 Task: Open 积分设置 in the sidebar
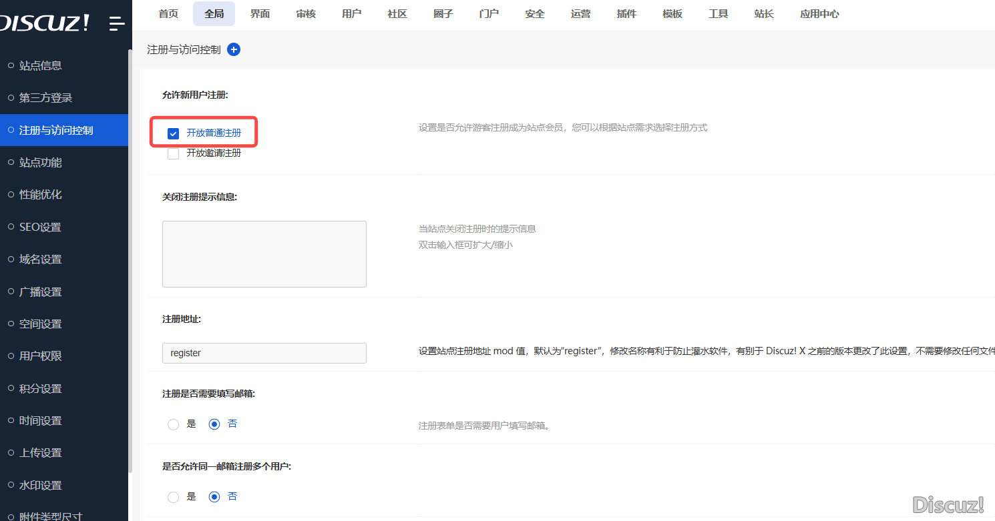41,388
